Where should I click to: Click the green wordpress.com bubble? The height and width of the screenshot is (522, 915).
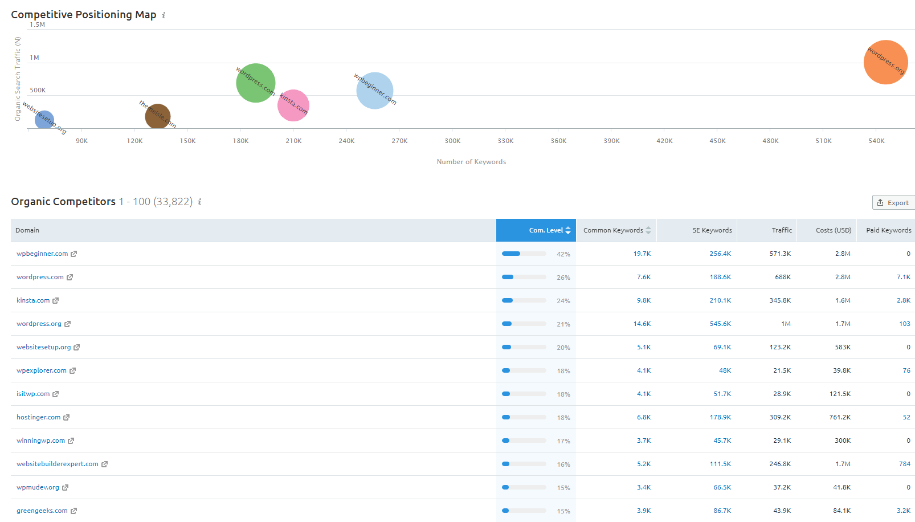[256, 83]
